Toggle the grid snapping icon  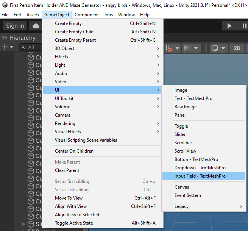pyautogui.click(x=168, y=48)
